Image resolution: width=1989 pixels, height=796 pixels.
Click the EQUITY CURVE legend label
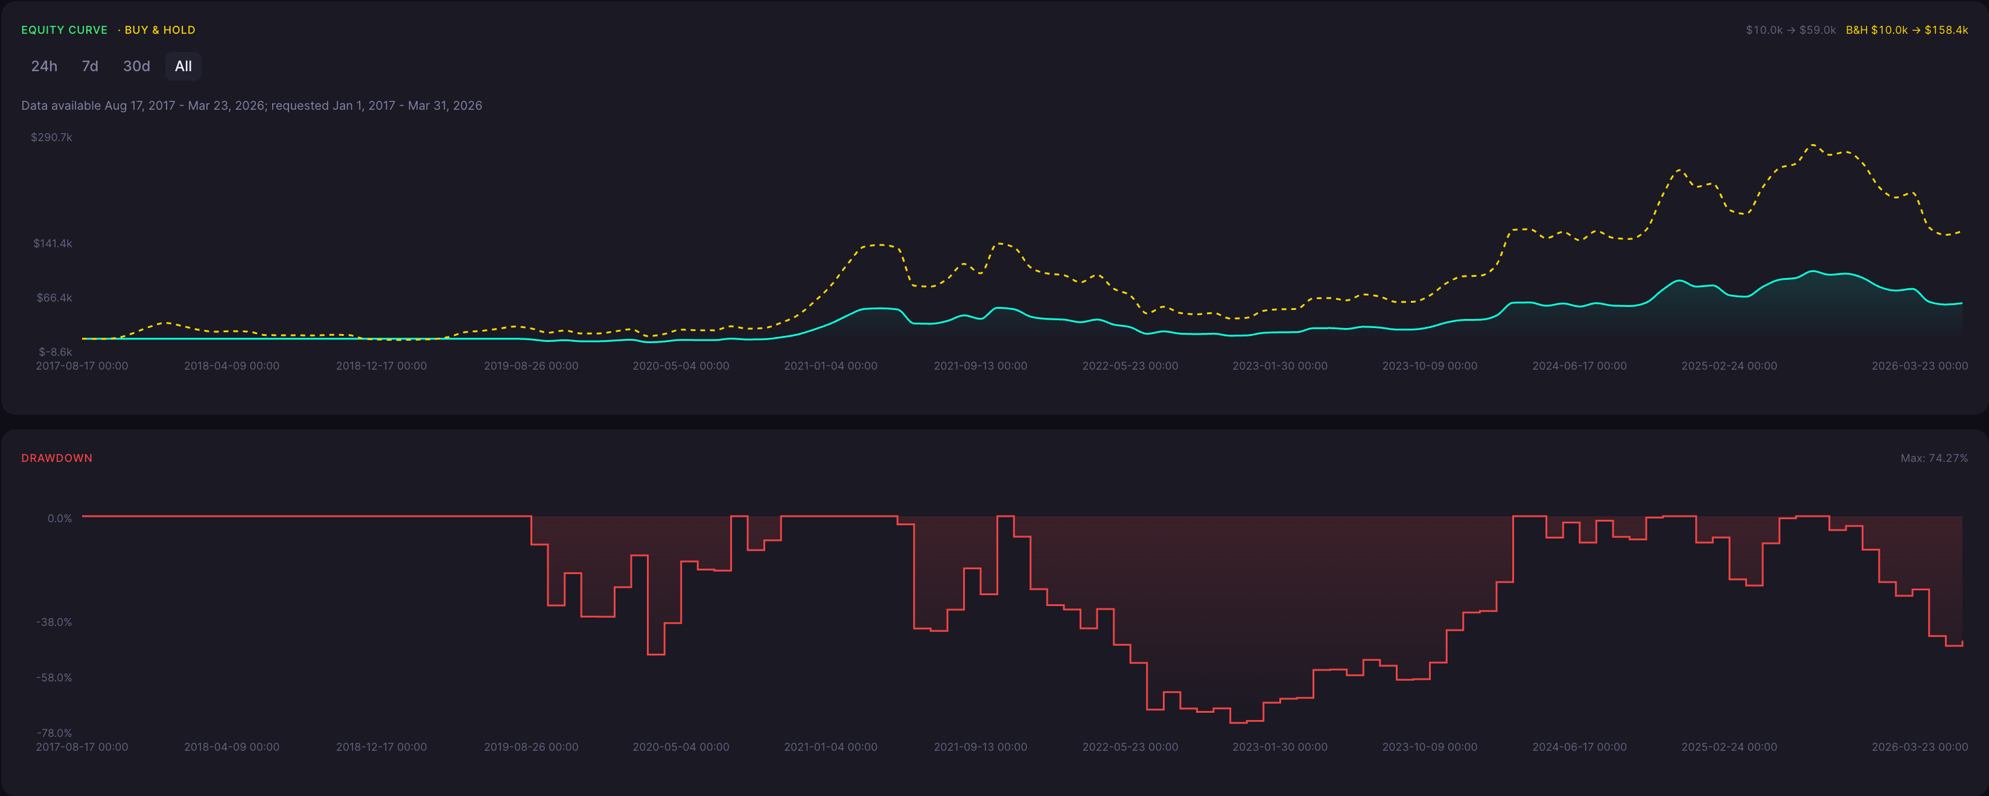point(64,30)
